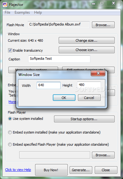The height and width of the screenshot is (179, 123).
Task: Click the Generate button
Action: pyautogui.click(x=81, y=170)
